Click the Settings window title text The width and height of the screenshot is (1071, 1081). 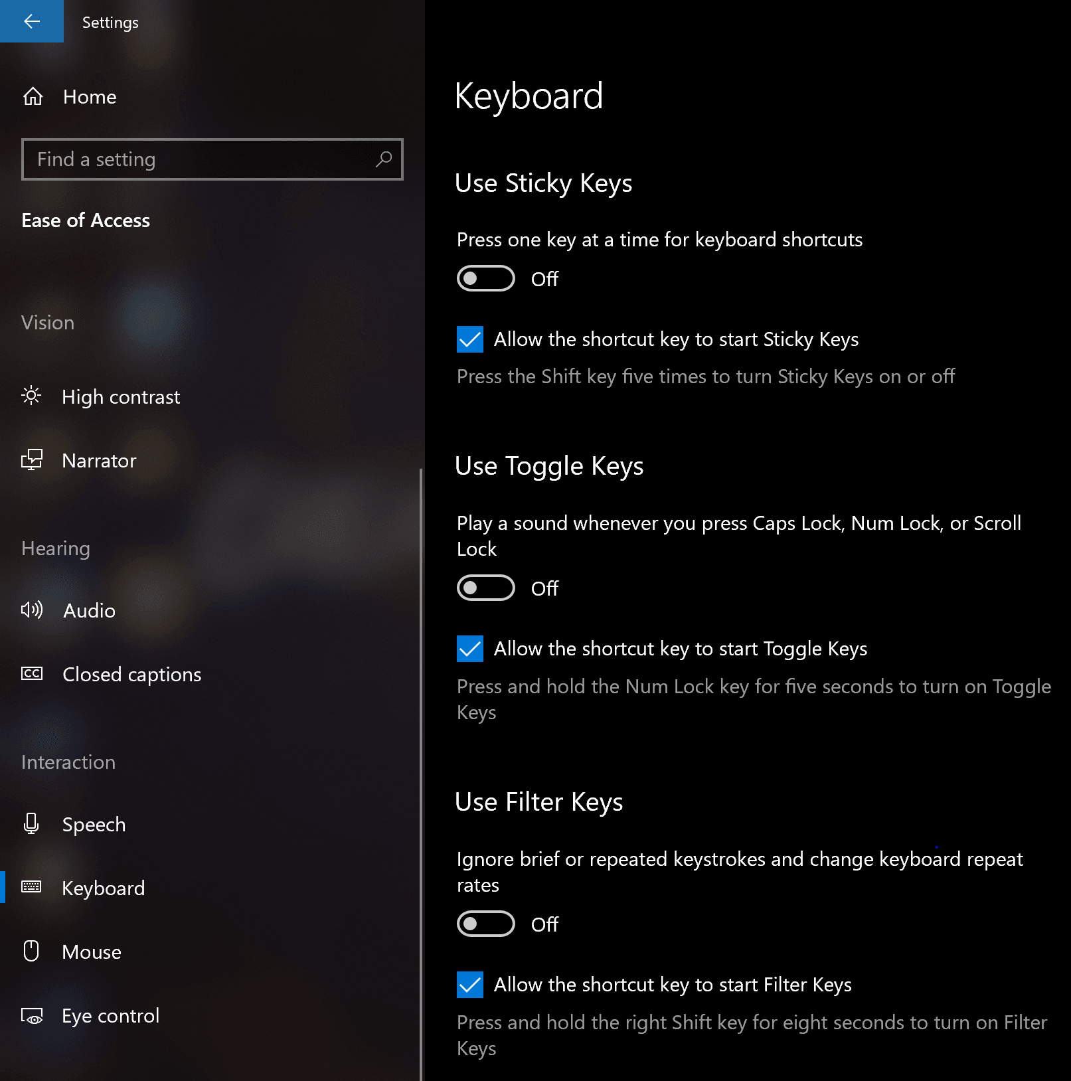(110, 23)
